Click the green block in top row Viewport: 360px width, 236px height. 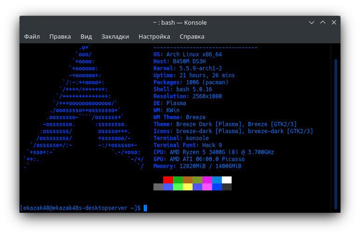coord(178,180)
